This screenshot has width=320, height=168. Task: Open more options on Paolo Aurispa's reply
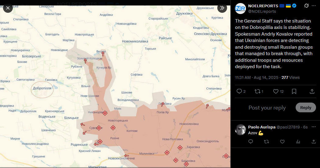314,127
